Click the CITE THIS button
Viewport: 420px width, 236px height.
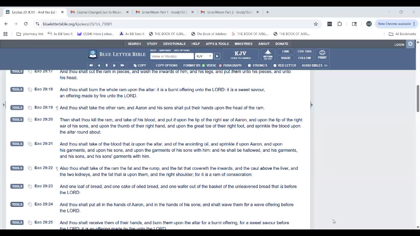point(304,51)
